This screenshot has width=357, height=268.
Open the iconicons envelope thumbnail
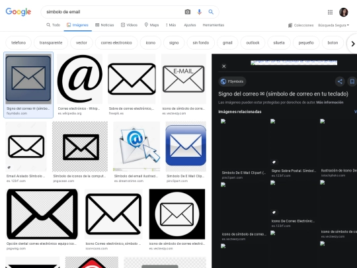pyautogui.click(x=114, y=214)
